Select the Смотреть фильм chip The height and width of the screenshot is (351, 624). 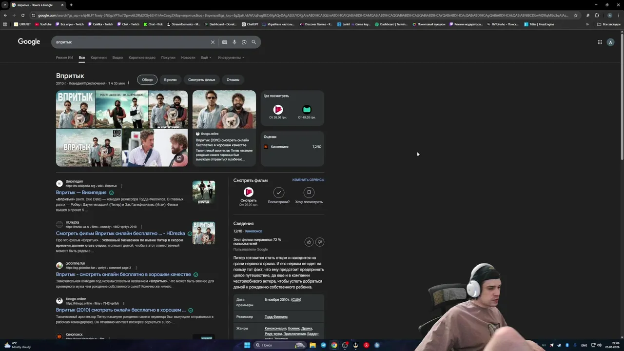[202, 79]
